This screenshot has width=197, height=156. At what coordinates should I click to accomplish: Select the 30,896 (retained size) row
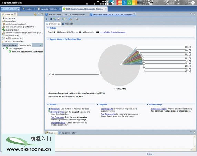coord(14,38)
